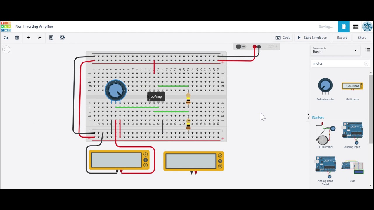The width and height of the screenshot is (374, 210).
Task: Toggle components list view icon
Action: (368, 50)
